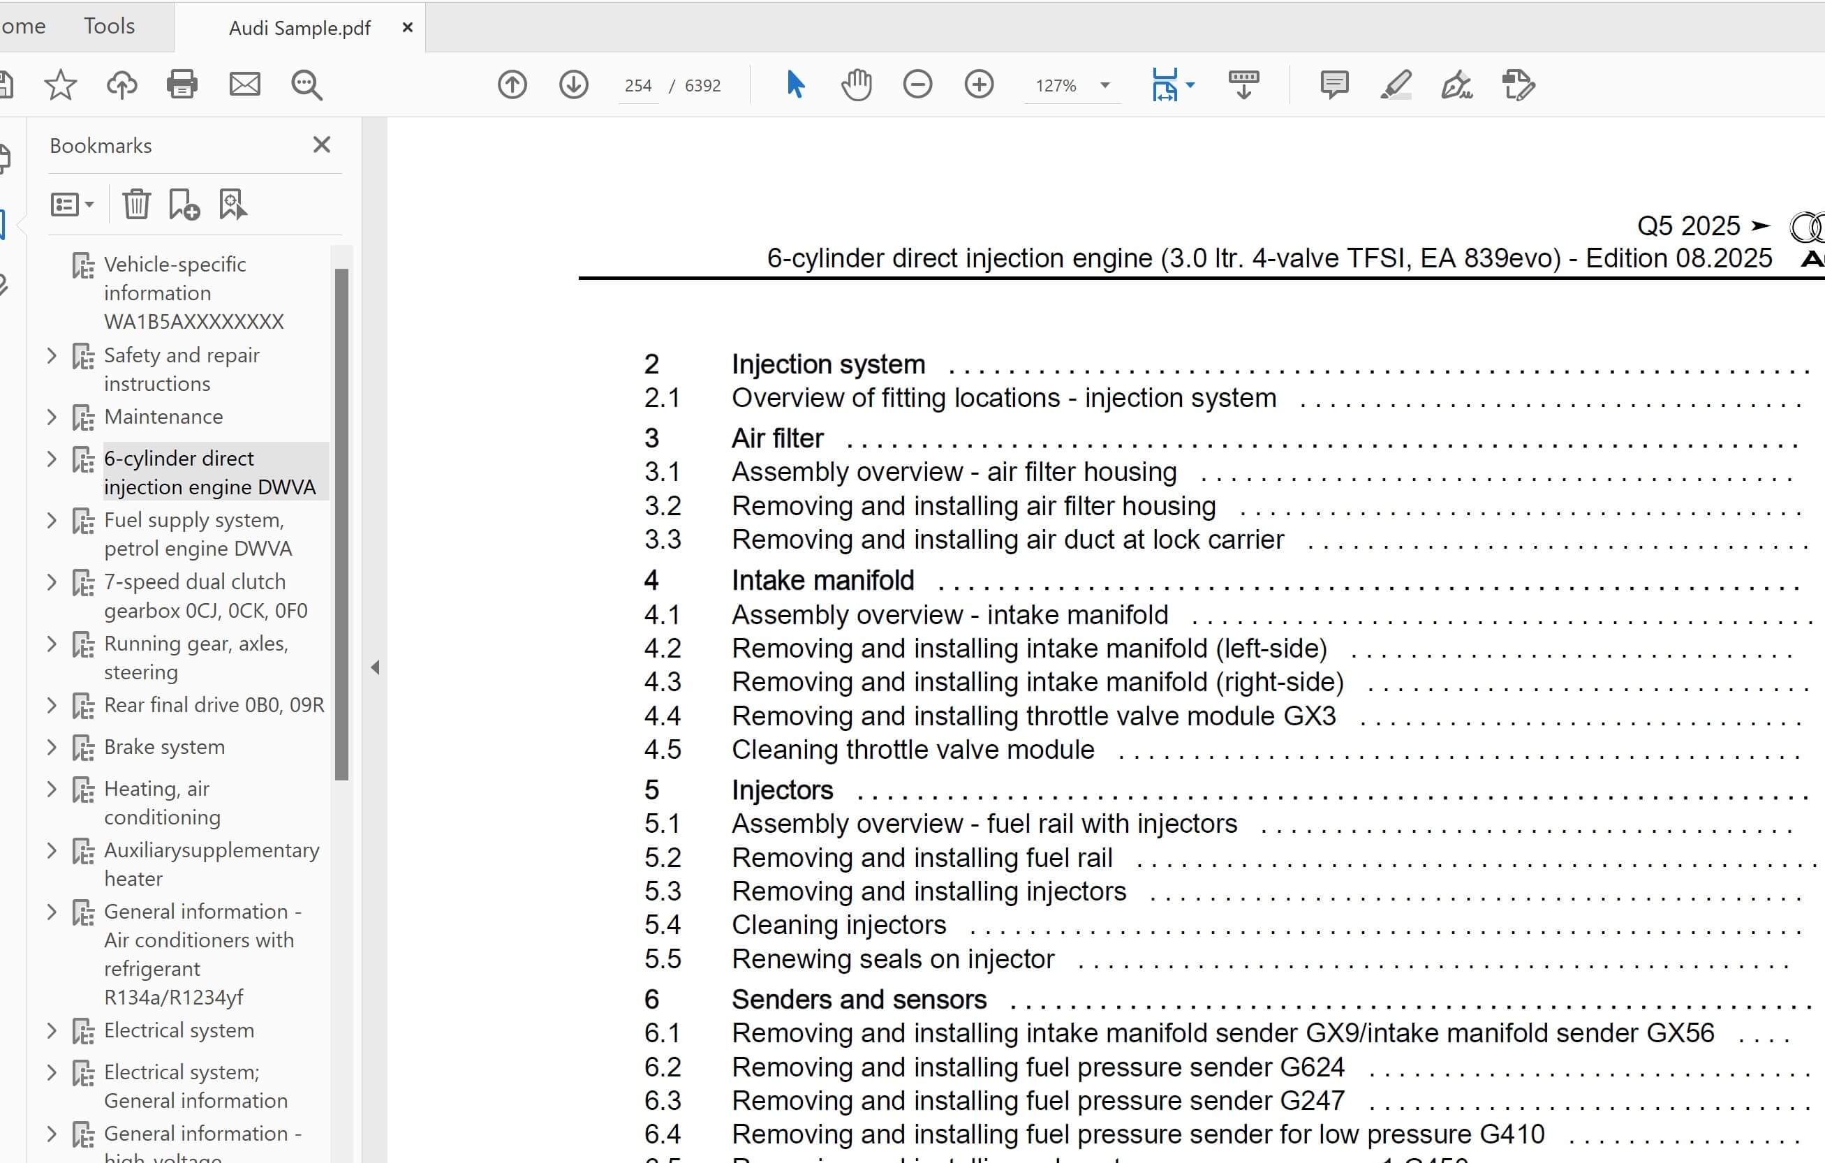Open the bookmark options dropdown
Screen dimensions: 1825x1163
72,203
